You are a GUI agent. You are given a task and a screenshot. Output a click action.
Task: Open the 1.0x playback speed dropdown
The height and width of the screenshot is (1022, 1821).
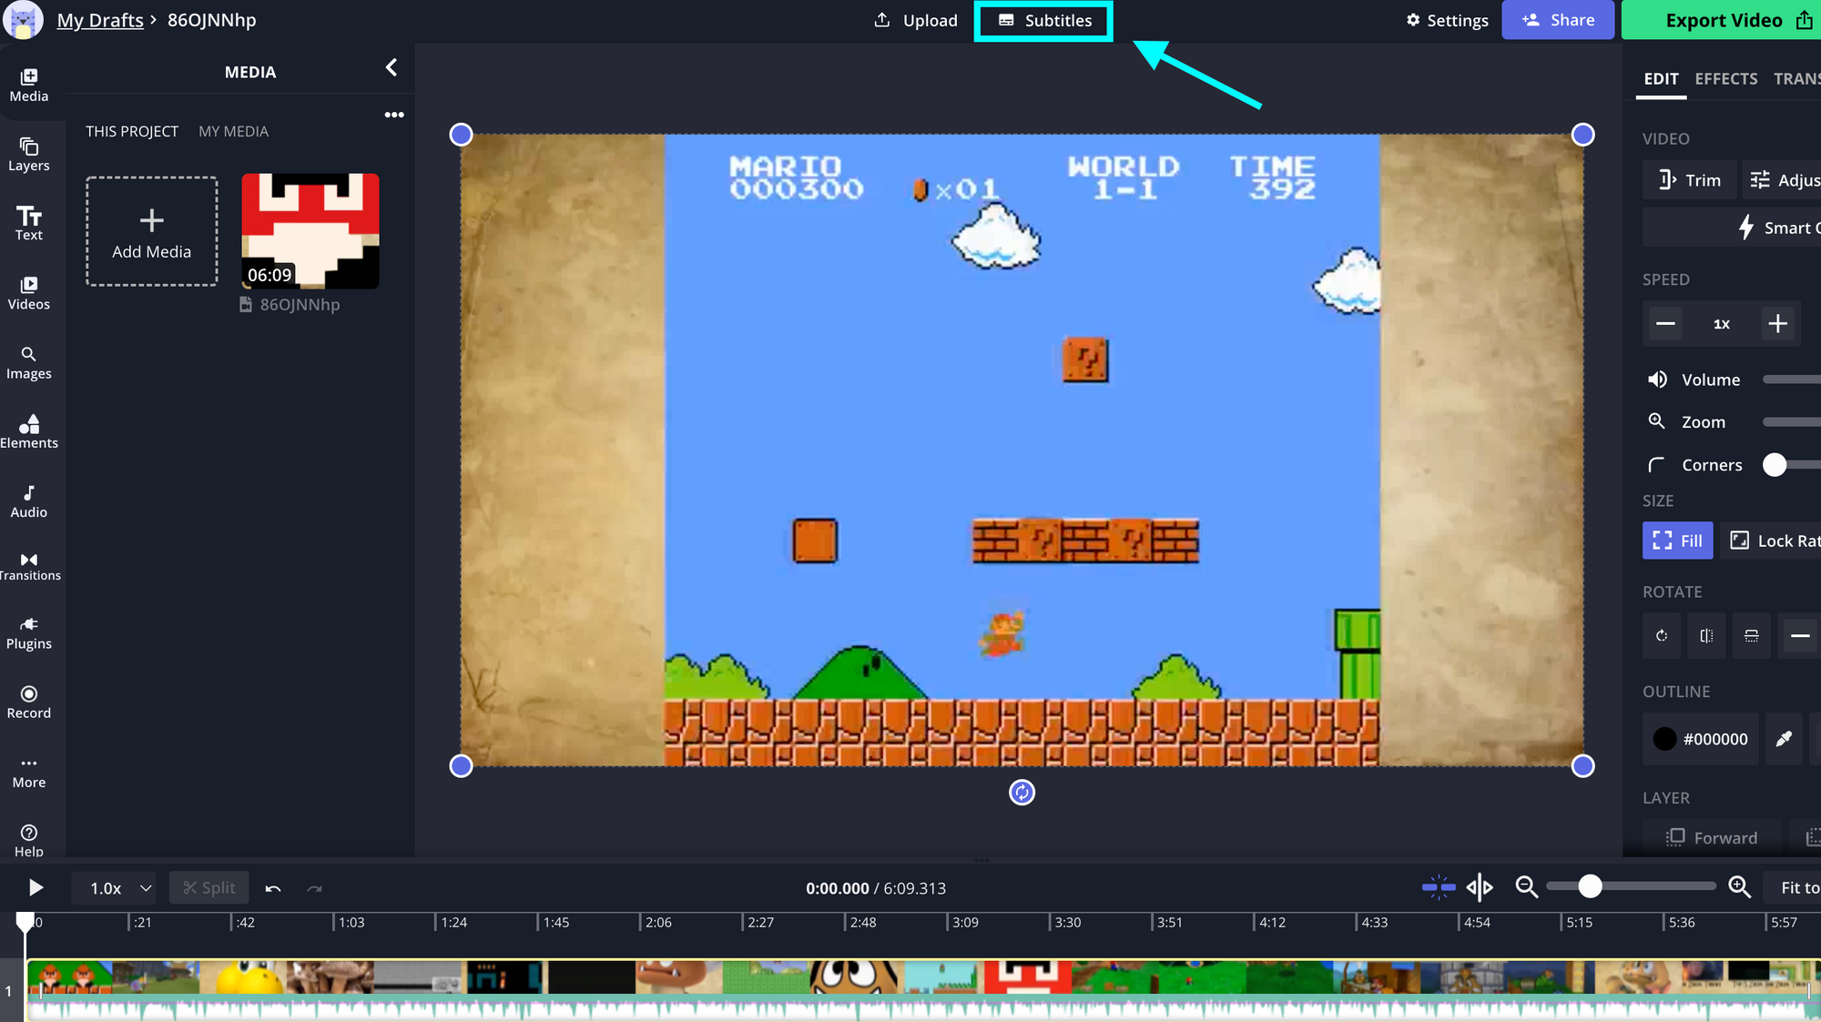pyautogui.click(x=120, y=888)
